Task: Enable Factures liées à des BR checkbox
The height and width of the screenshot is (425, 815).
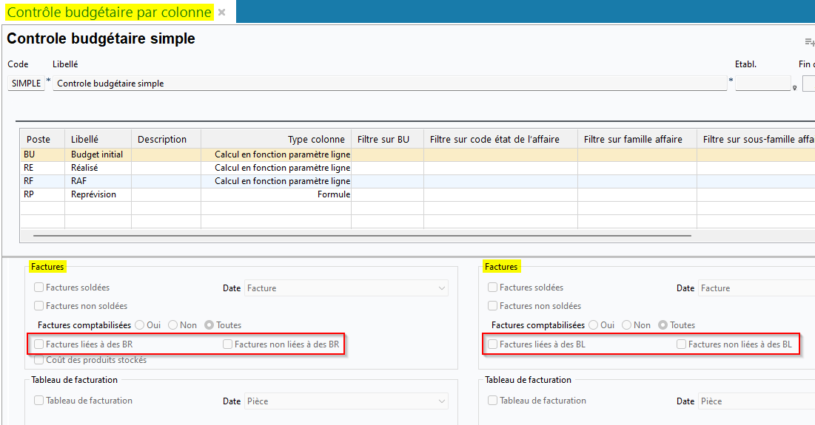Action: (38, 344)
